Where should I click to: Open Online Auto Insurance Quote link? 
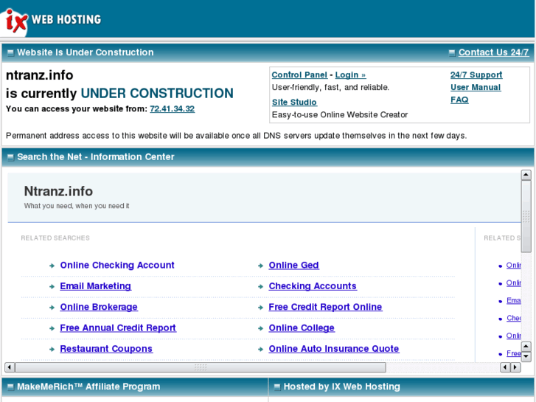click(x=334, y=349)
